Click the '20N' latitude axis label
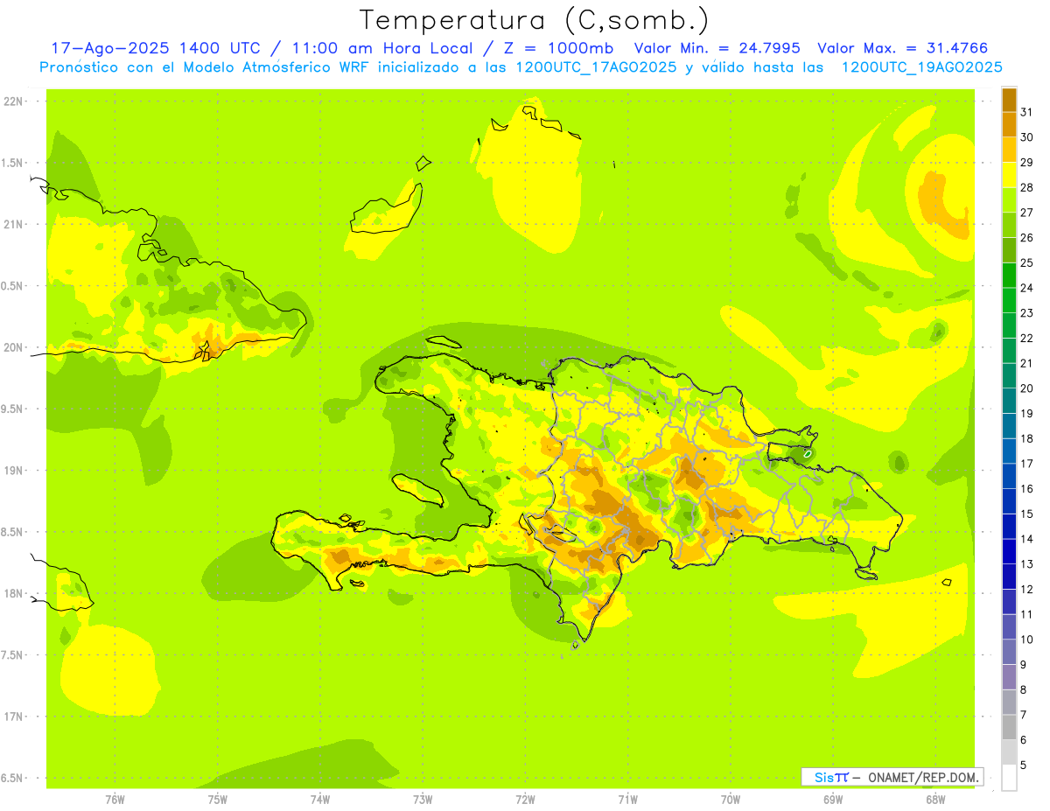1050x811 pixels. tap(12, 348)
